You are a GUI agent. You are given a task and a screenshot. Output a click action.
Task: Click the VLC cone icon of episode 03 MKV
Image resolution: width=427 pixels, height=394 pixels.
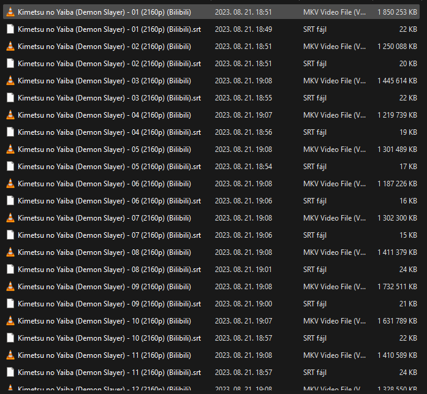tap(10, 81)
